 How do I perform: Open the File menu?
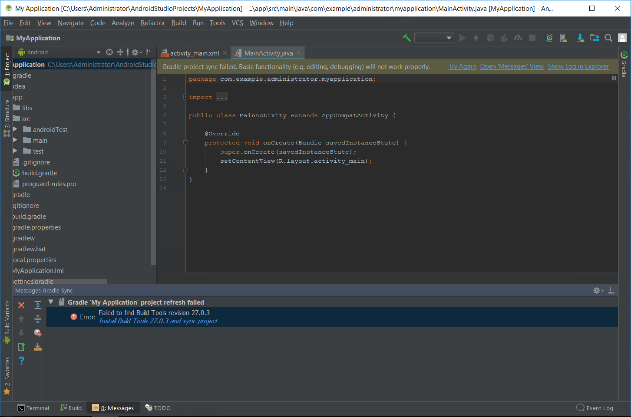tap(8, 23)
